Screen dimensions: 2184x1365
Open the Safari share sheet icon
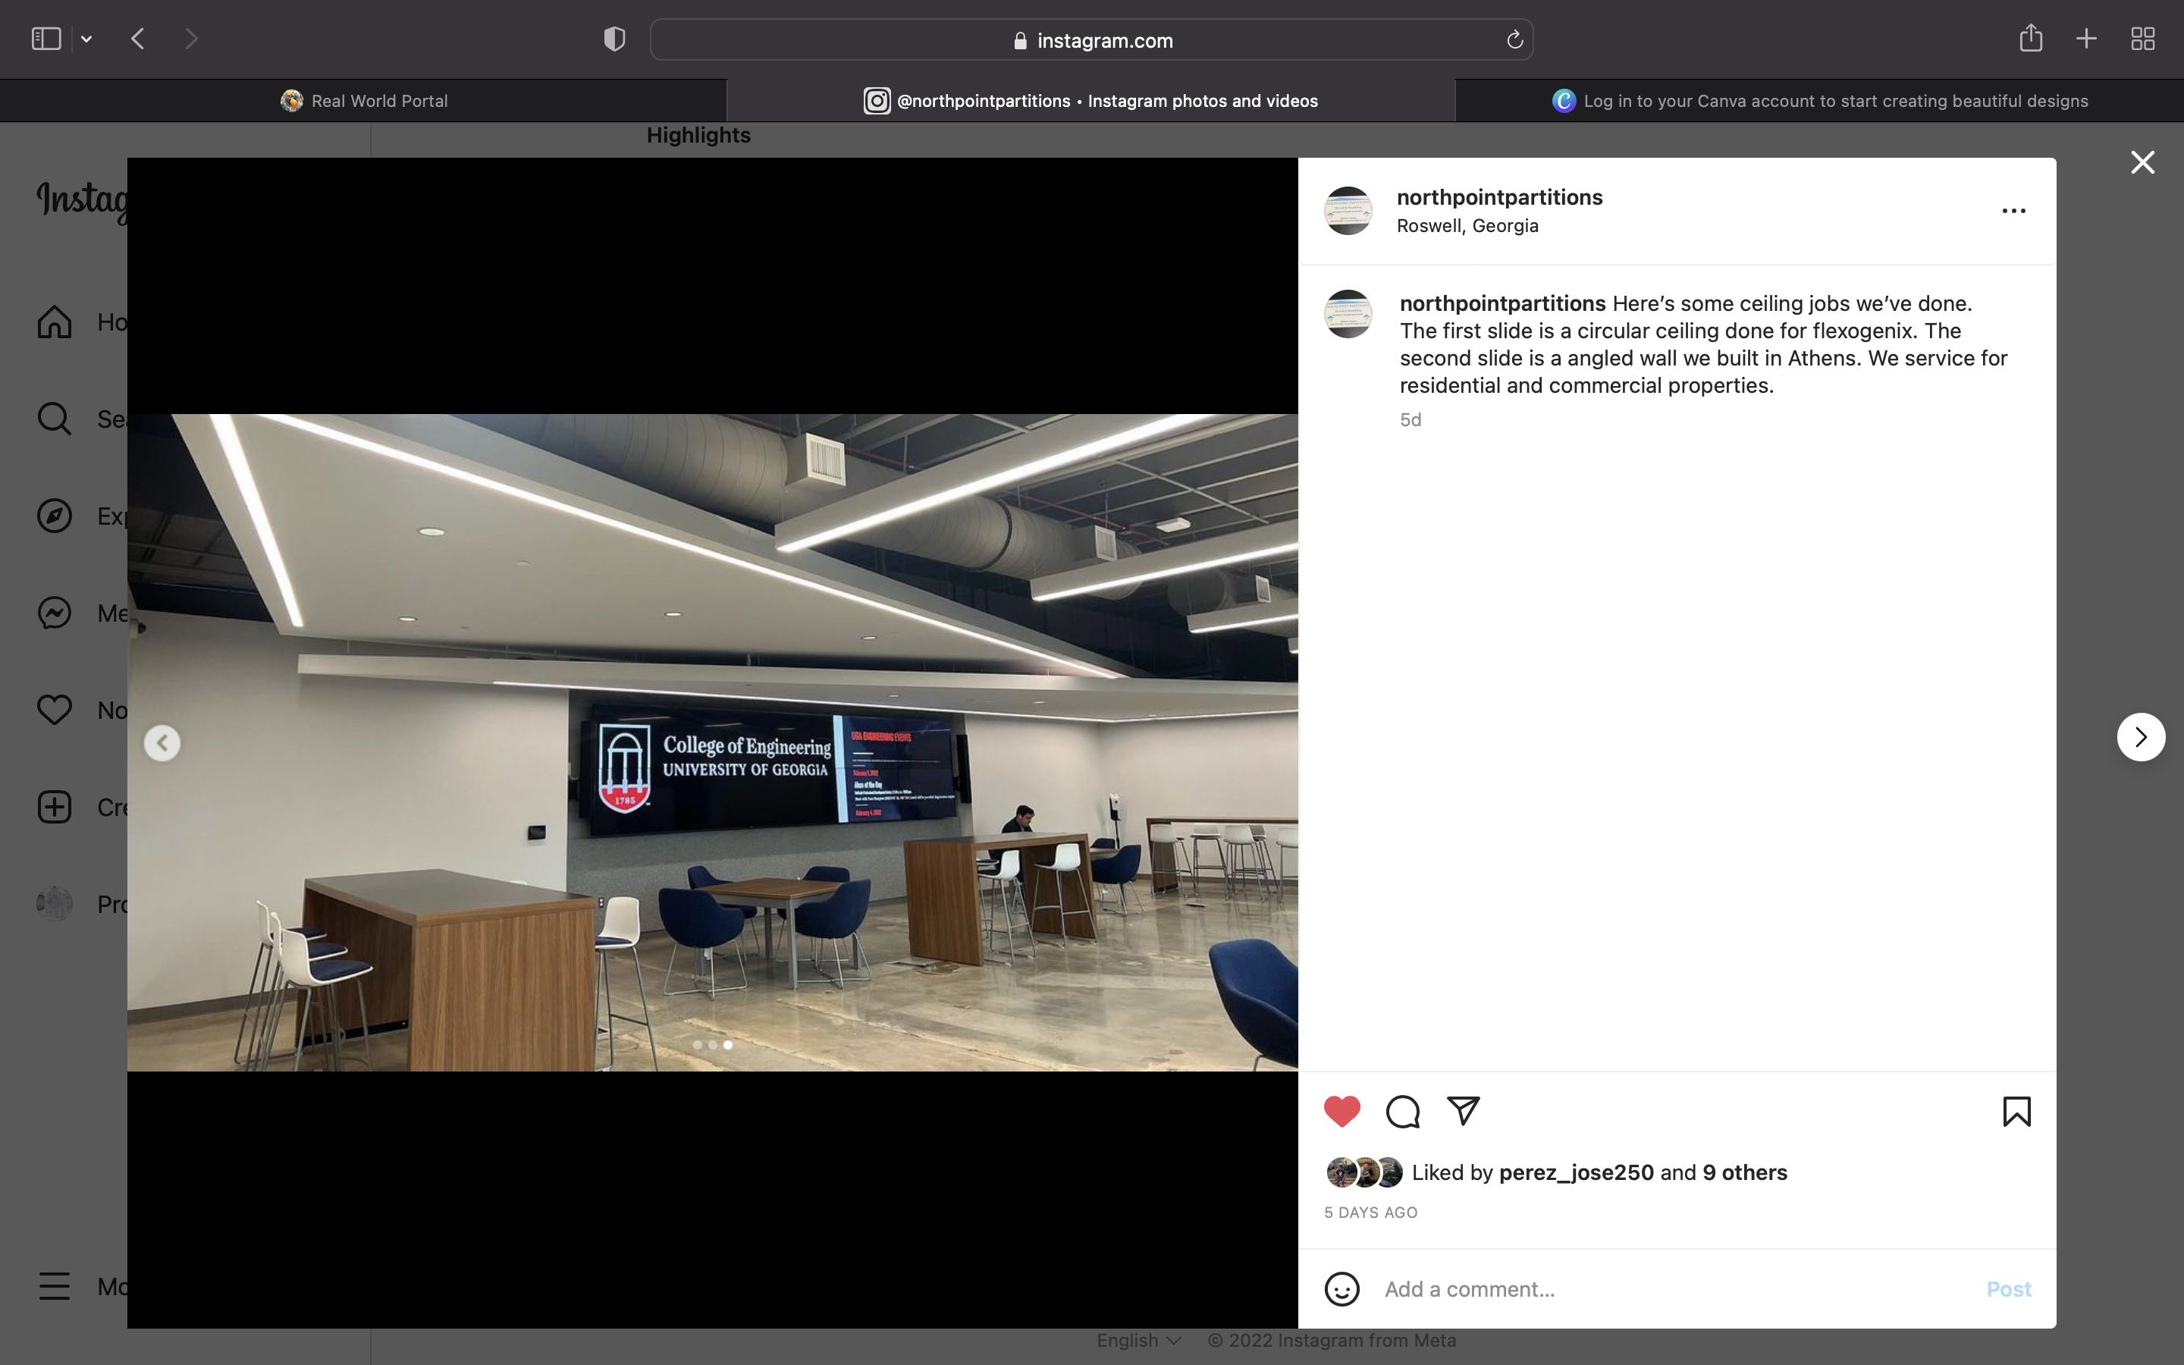tap(2031, 38)
